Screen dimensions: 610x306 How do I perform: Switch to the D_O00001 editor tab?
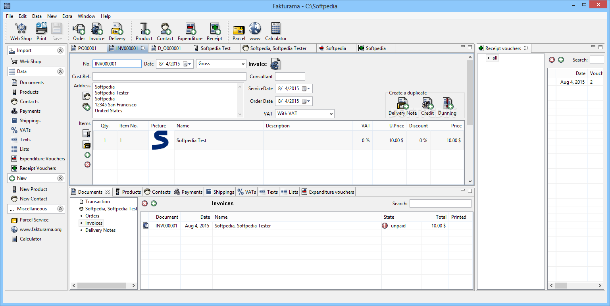(x=169, y=48)
